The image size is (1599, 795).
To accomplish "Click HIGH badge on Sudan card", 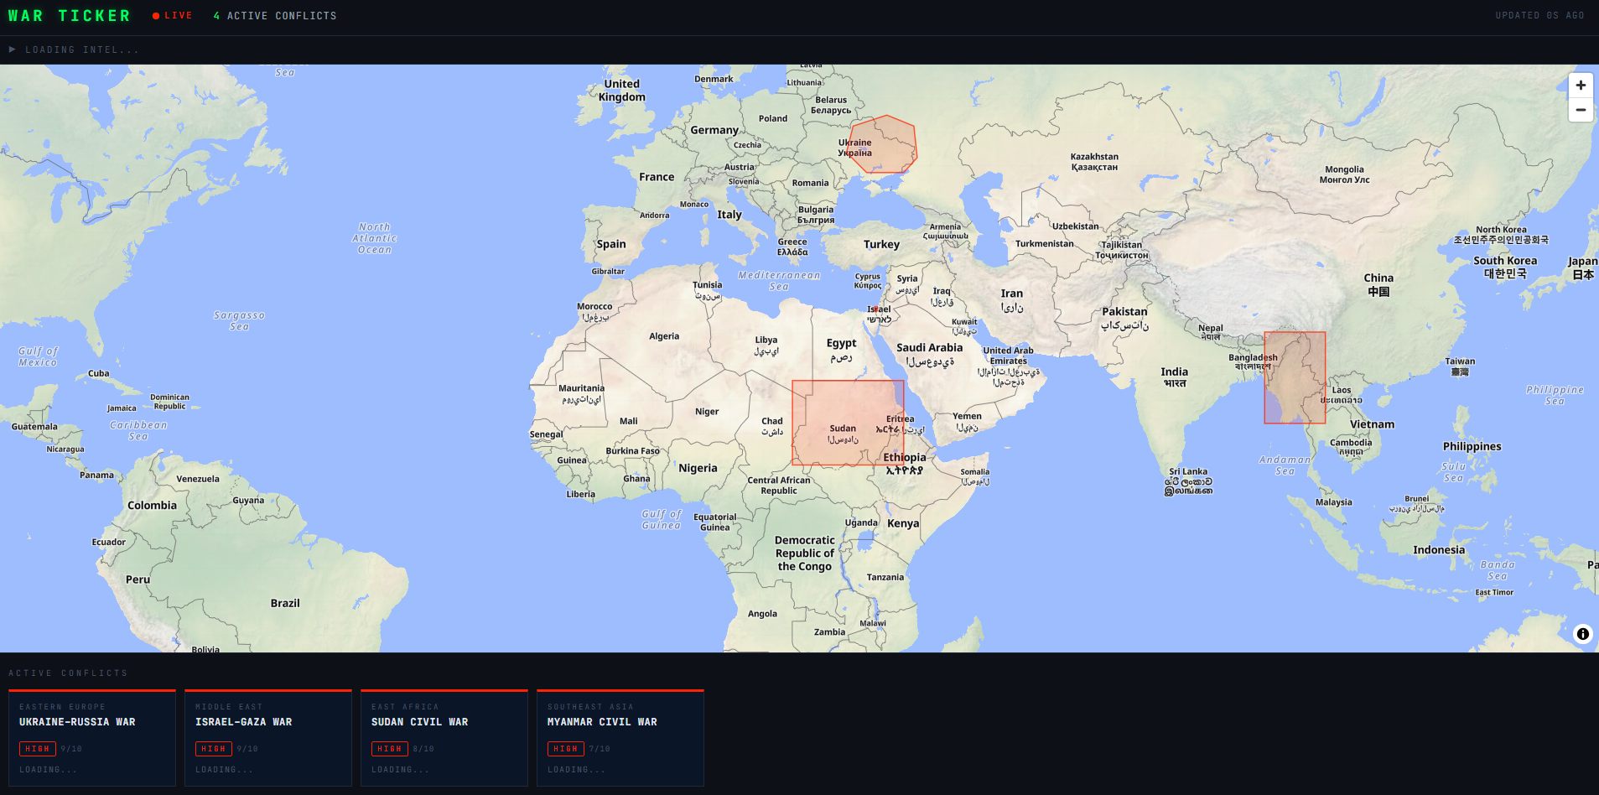I will point(390,749).
